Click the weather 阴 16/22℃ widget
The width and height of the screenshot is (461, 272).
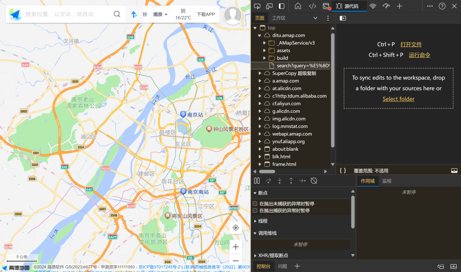pyautogui.click(x=183, y=14)
